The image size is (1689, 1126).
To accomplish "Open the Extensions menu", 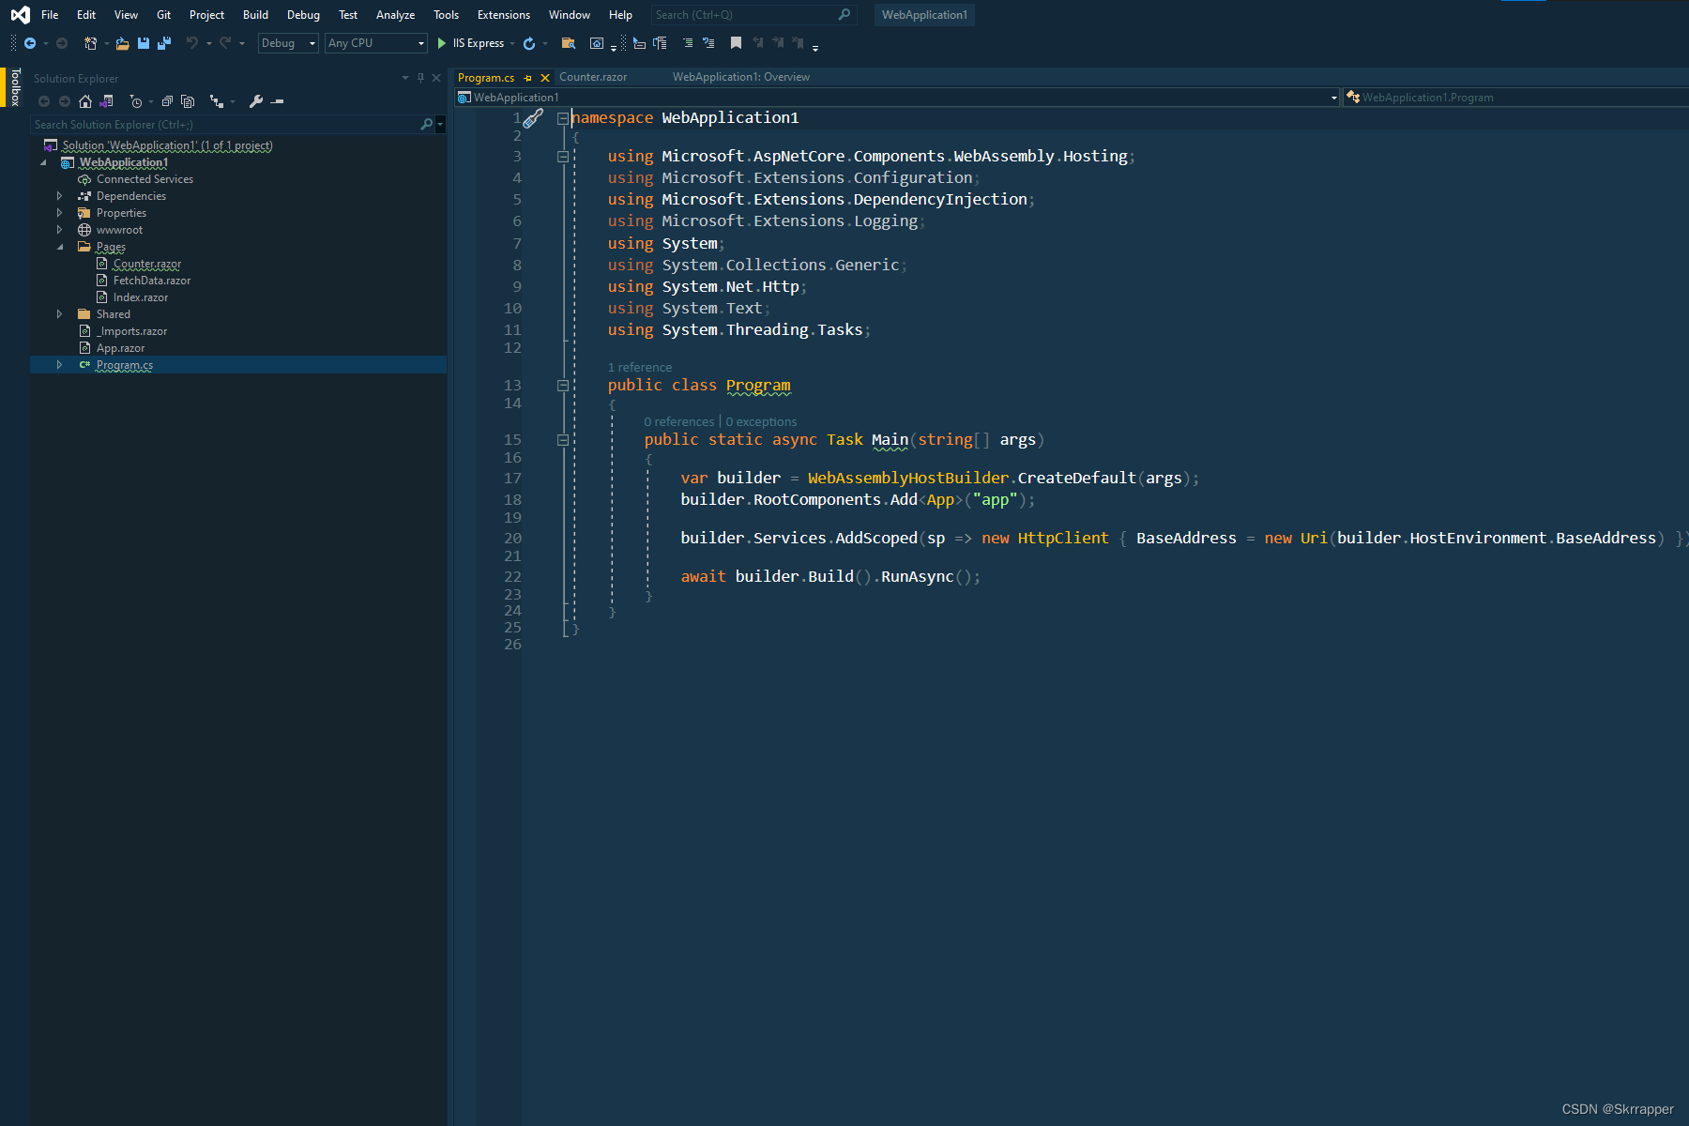I will coord(503,15).
